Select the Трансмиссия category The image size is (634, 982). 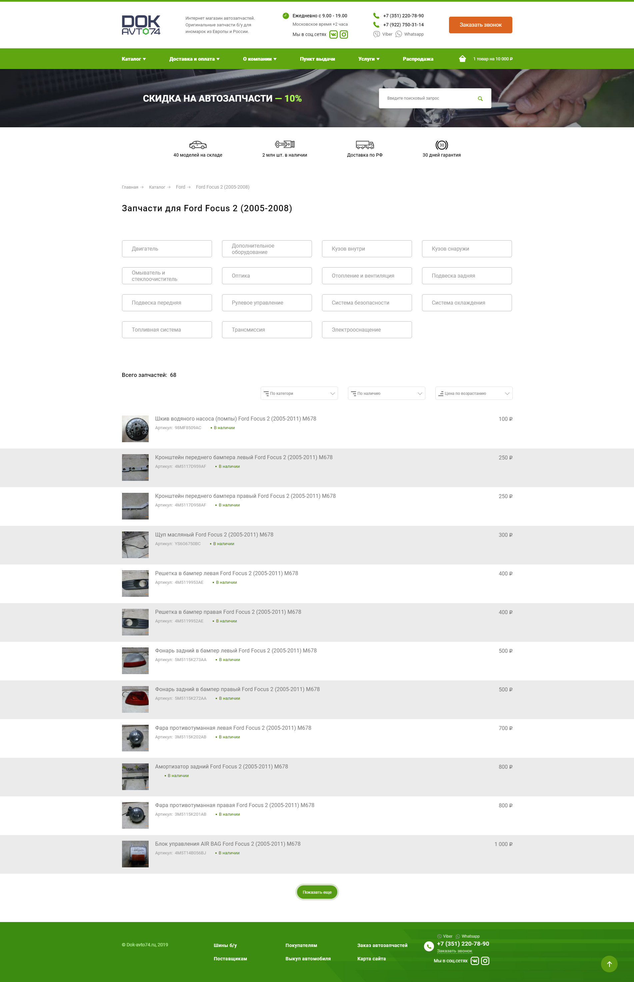point(267,330)
